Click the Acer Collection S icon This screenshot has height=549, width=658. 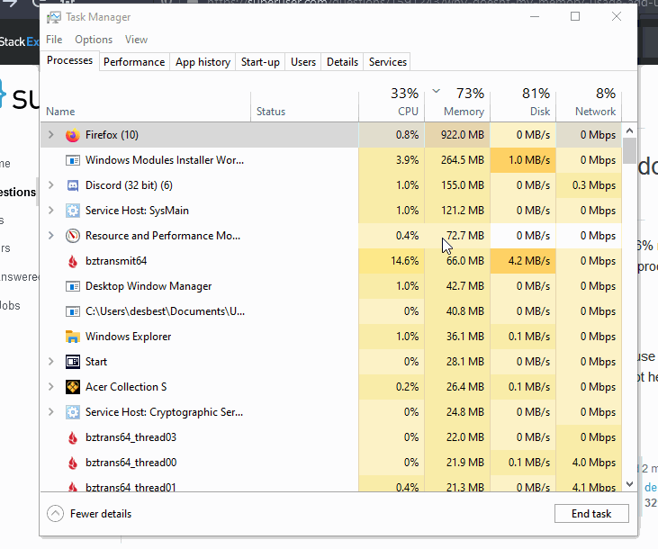tap(73, 387)
